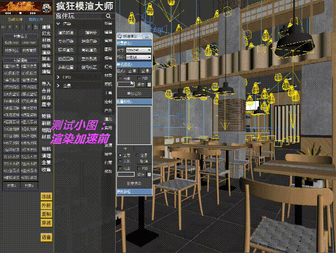This screenshot has height=253, width=336.
Task: Click the 转换 convert button
Action: click(46, 116)
